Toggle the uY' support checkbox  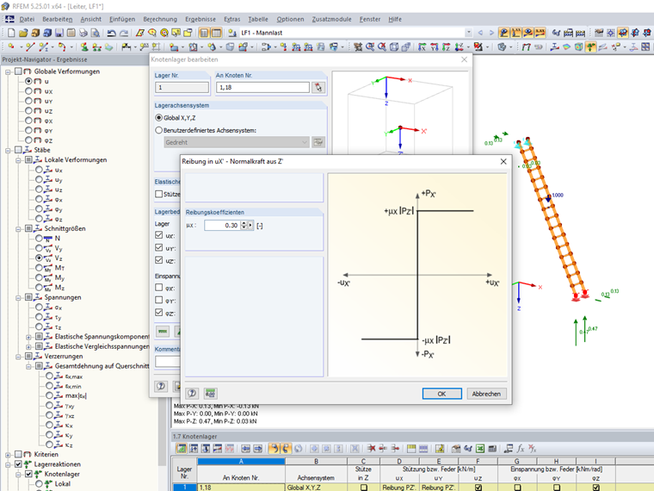click(x=158, y=247)
